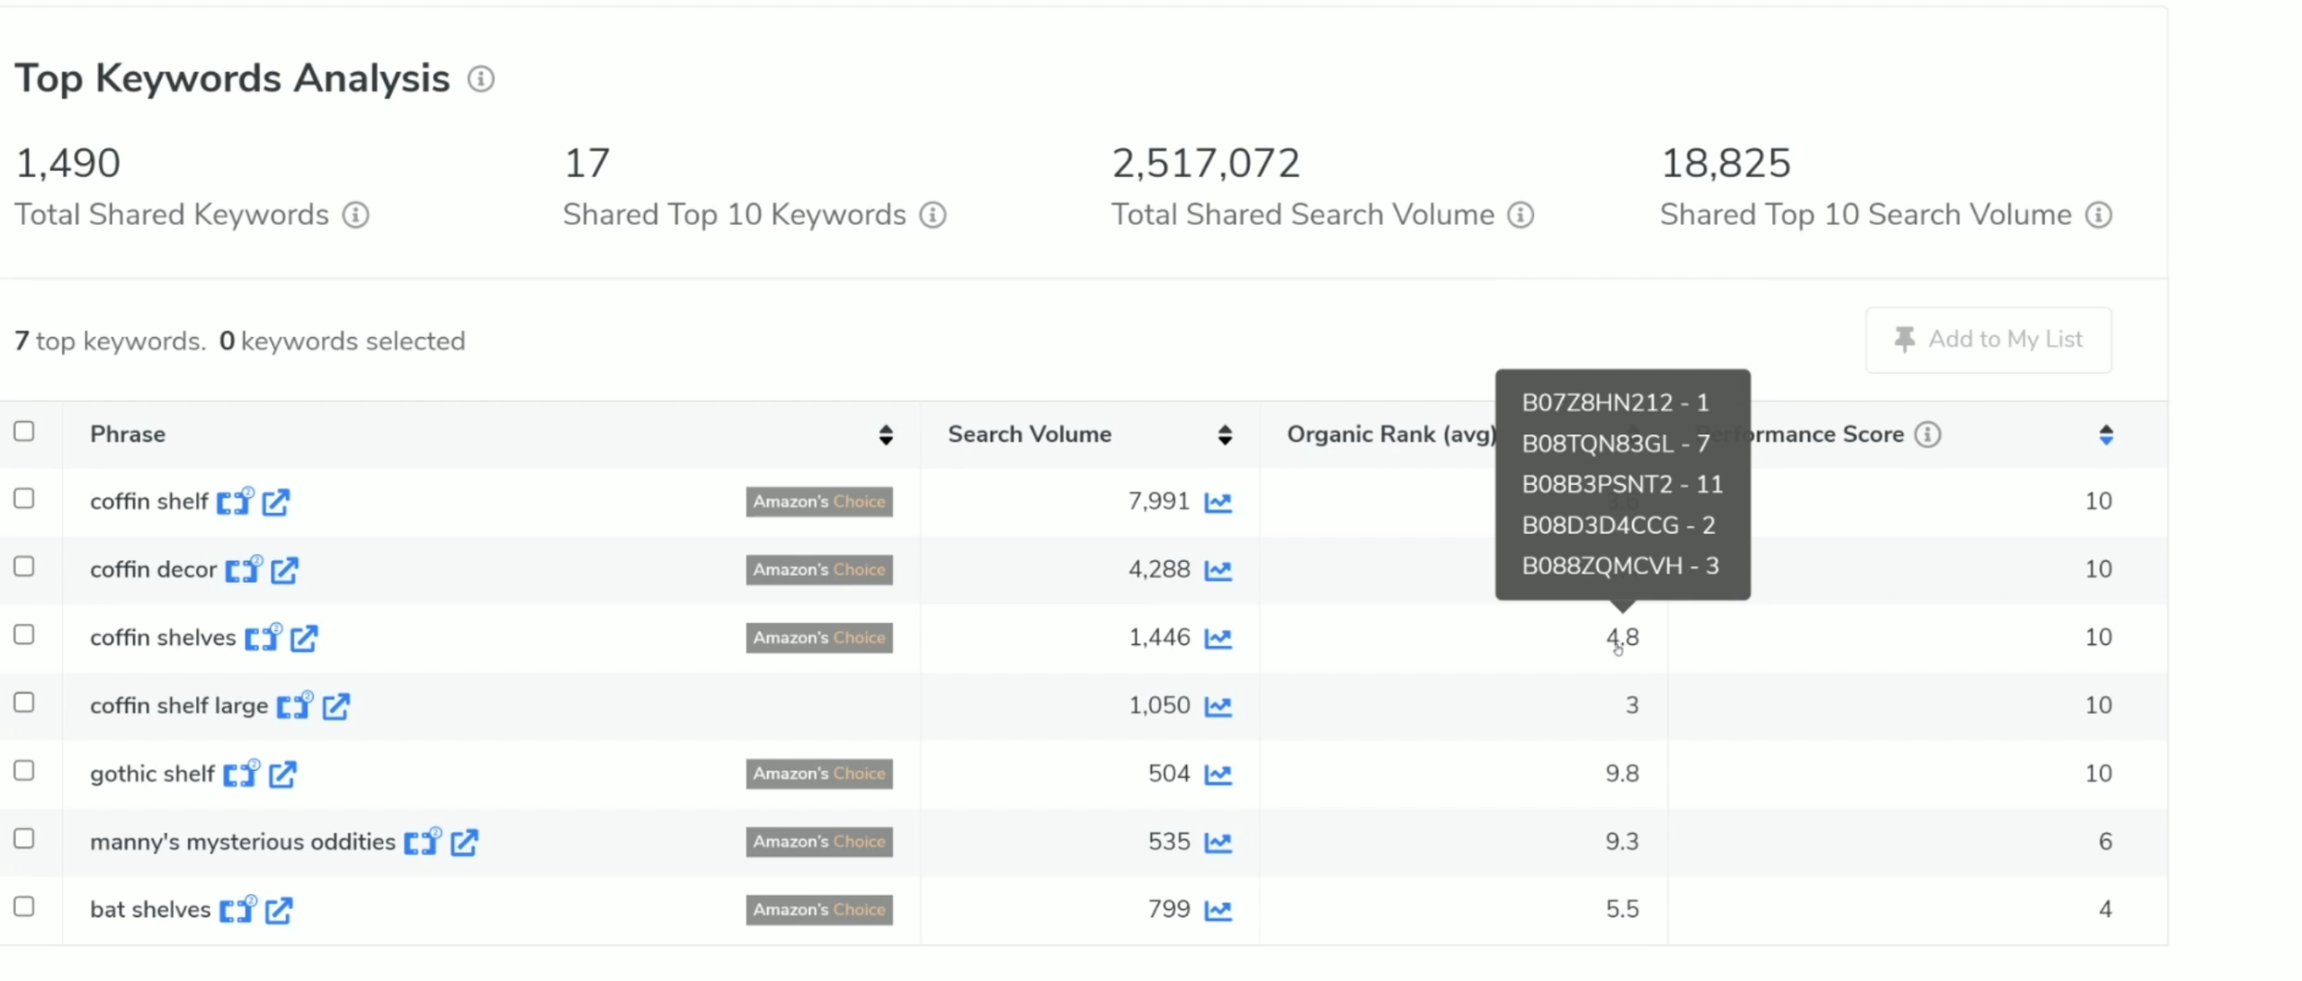Open external link for manny's mysterious oddities
This screenshot has height=981, width=2302.
point(464,843)
